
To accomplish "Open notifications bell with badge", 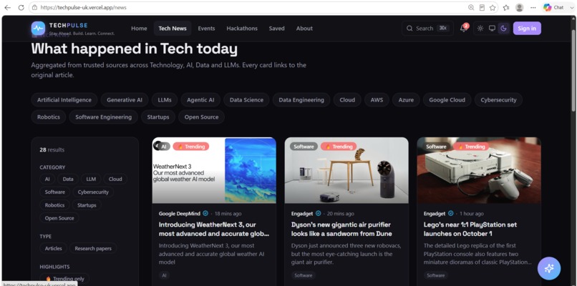I will pos(464,29).
